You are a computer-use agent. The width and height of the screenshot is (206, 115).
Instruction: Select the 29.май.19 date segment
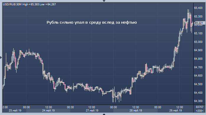[176, 111]
